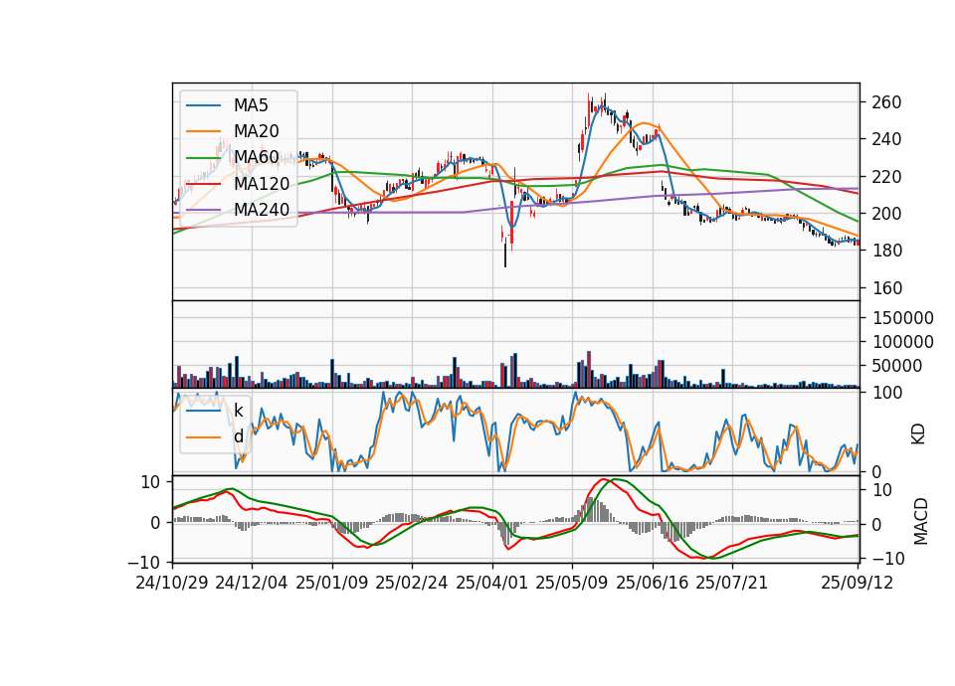Click the 260 price axis tick

point(886,102)
